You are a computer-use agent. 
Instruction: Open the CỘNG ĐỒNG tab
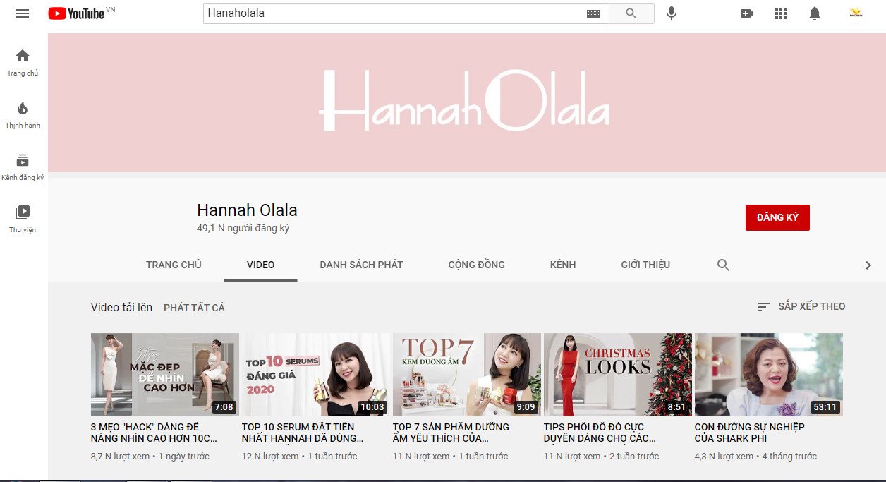coord(477,265)
